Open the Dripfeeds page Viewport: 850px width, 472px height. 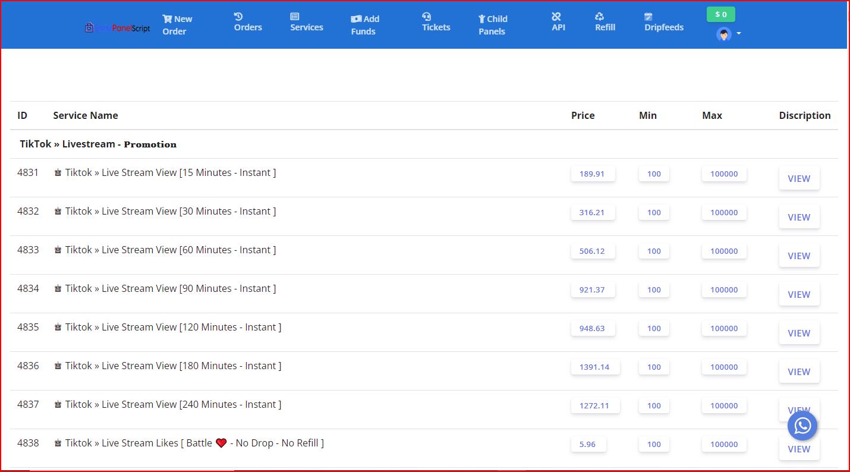[x=663, y=22]
